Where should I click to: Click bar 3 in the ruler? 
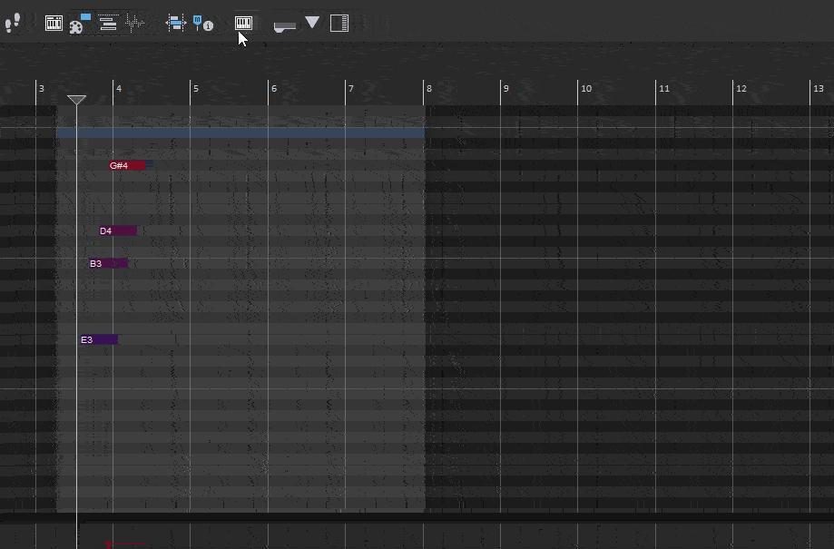pos(42,88)
